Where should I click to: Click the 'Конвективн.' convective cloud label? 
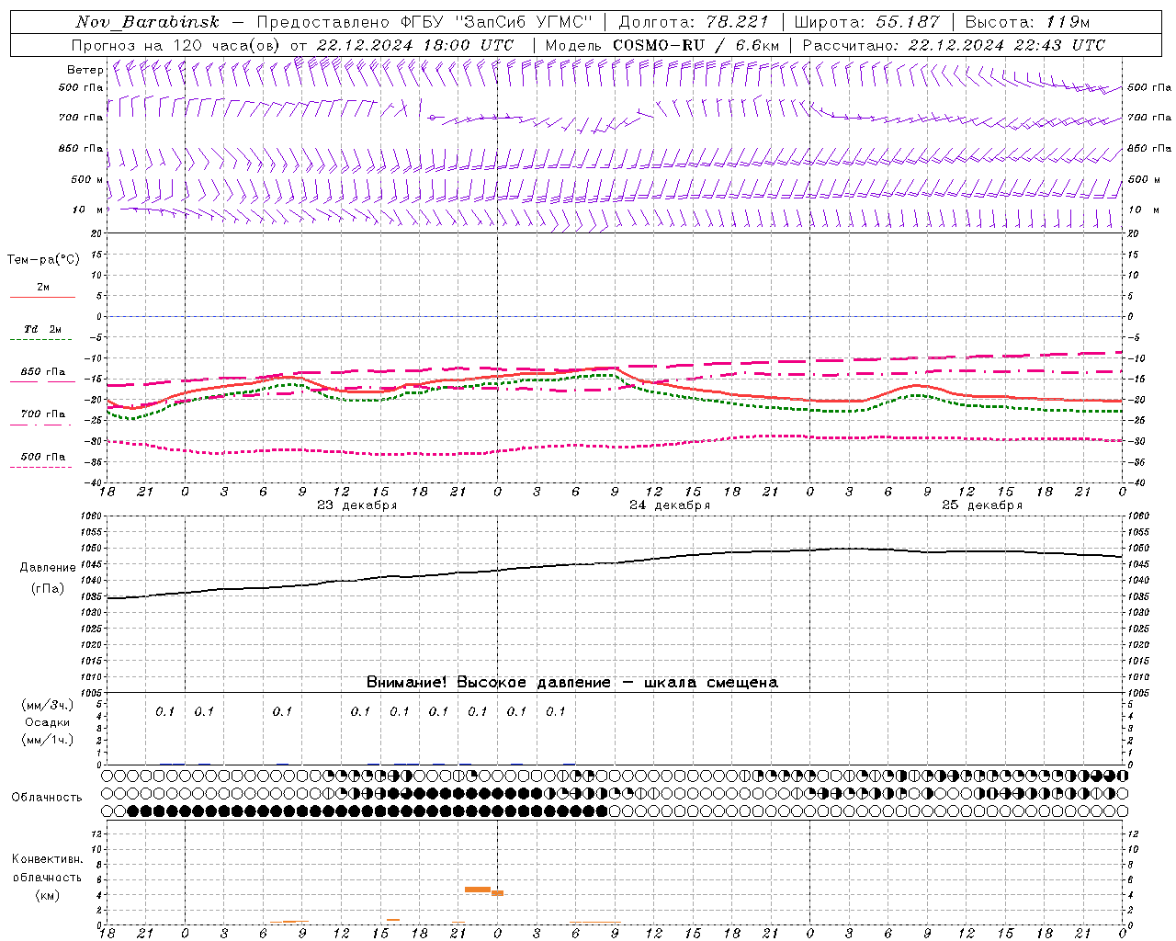(x=47, y=859)
